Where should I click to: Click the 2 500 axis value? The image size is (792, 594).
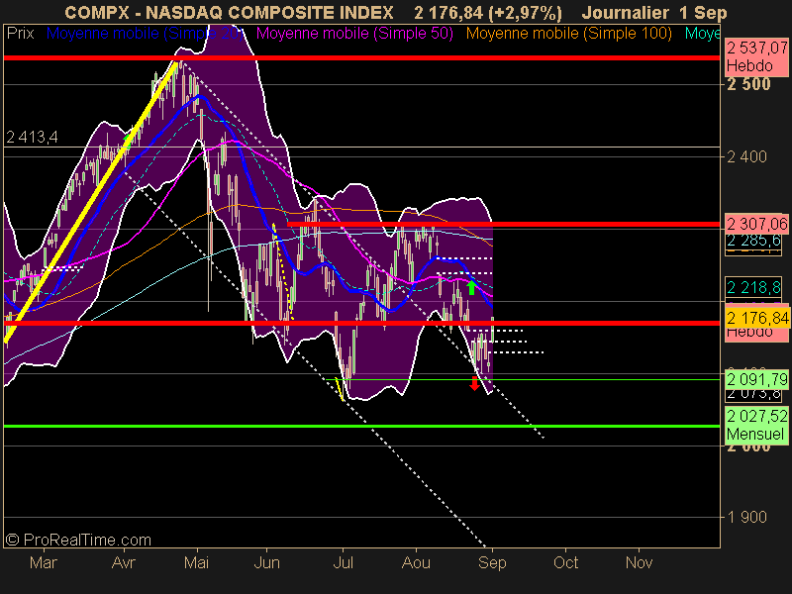(x=748, y=84)
